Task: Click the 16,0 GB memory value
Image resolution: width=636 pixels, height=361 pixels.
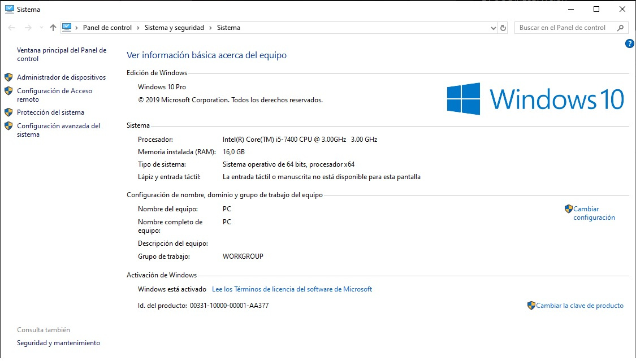Action: click(233, 152)
